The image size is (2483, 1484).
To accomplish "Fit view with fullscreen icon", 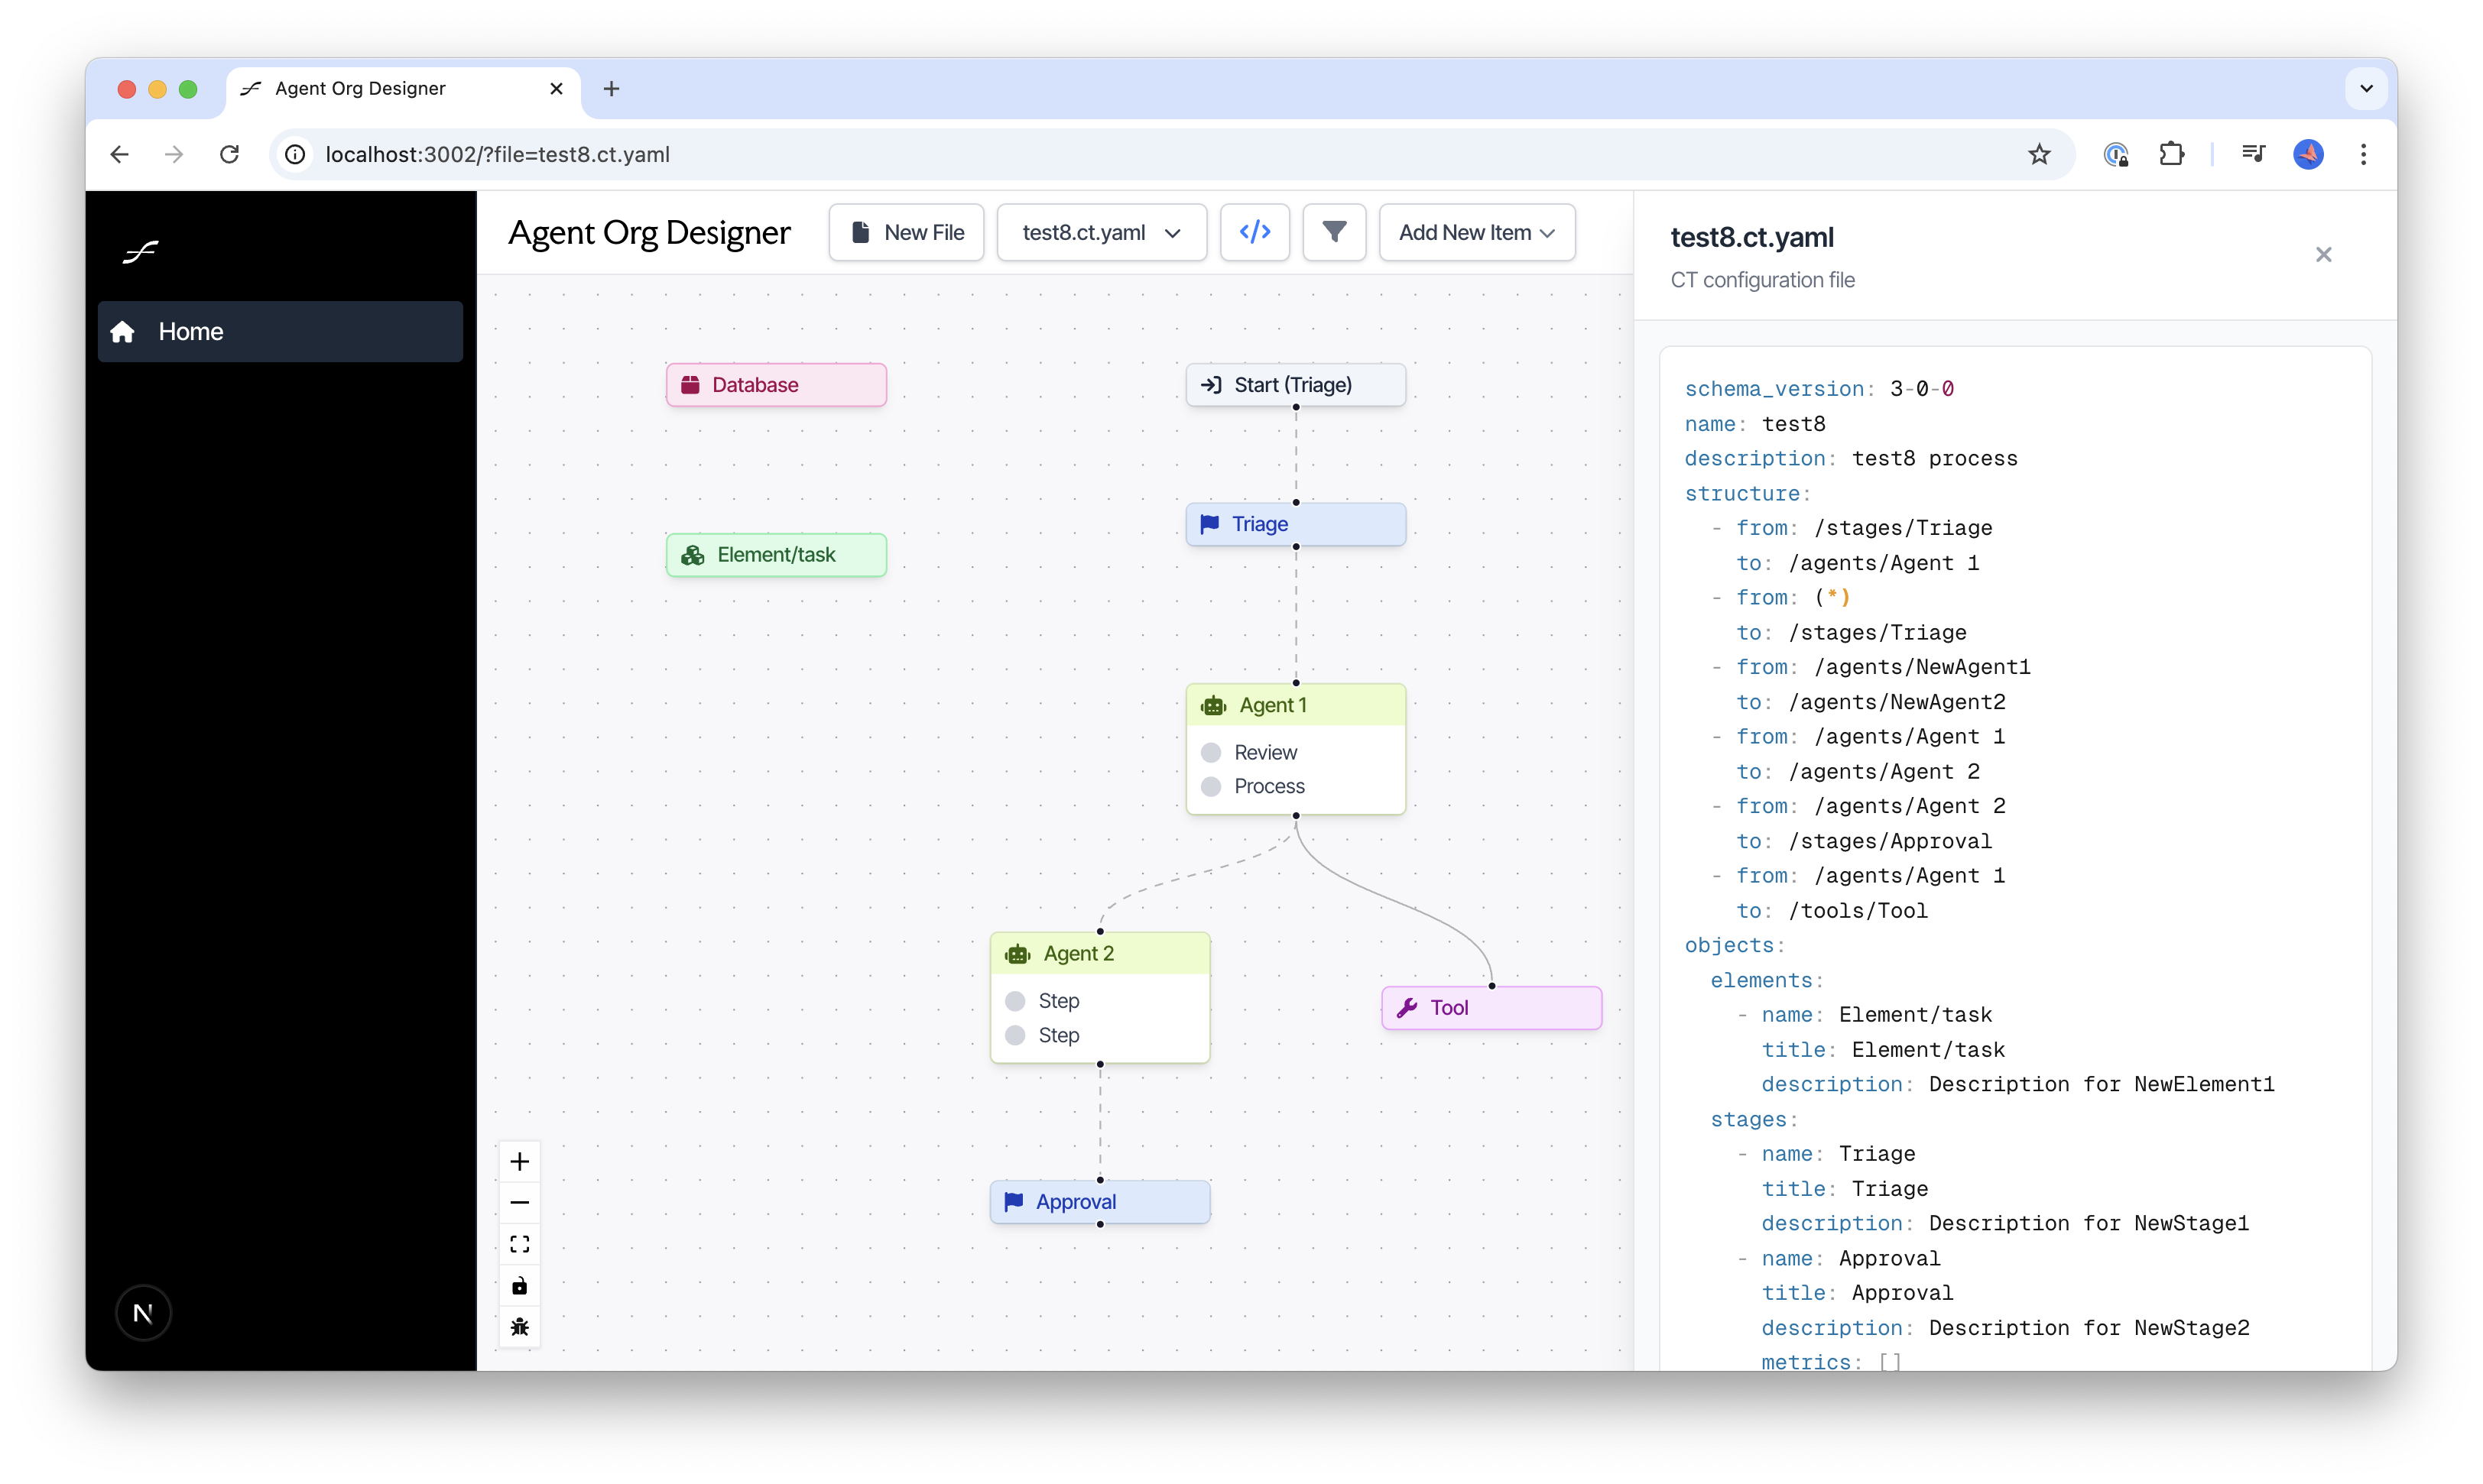I will [x=519, y=1244].
